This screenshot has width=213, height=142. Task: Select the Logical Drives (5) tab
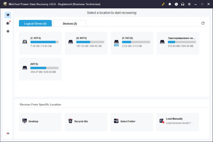tap(35, 24)
